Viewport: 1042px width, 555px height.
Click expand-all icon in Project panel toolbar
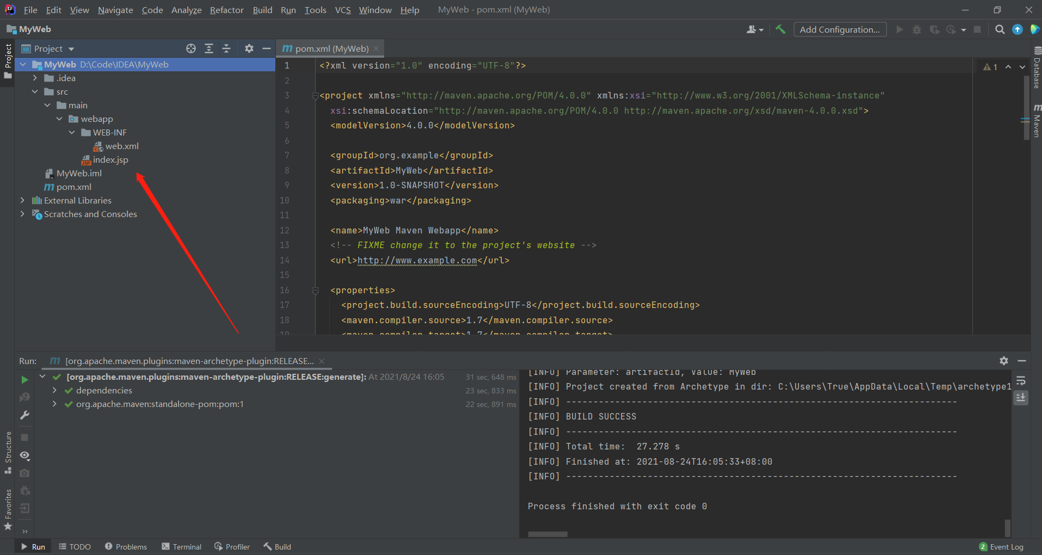209,48
